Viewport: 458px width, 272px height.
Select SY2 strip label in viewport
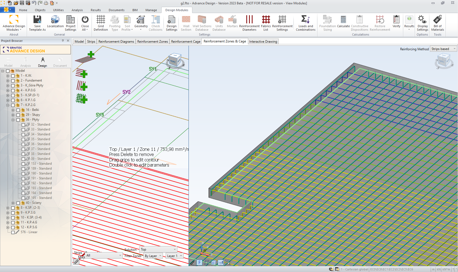coord(126,92)
